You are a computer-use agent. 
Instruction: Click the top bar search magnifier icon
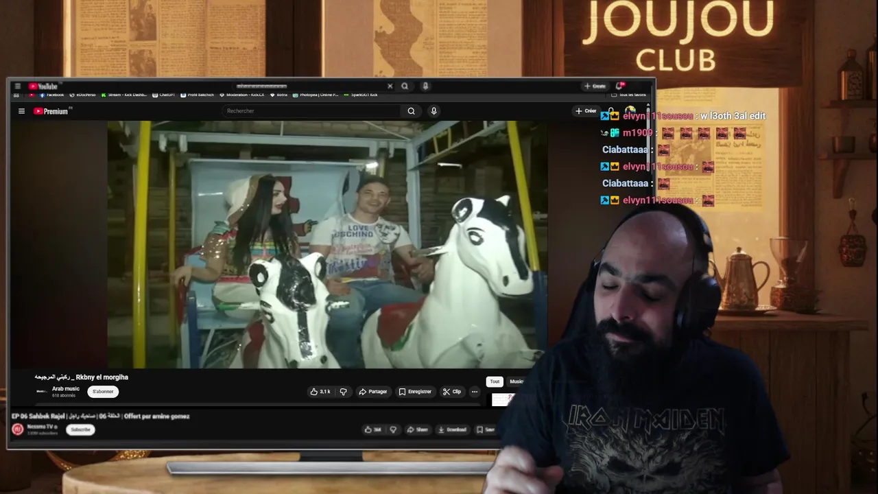click(x=405, y=86)
